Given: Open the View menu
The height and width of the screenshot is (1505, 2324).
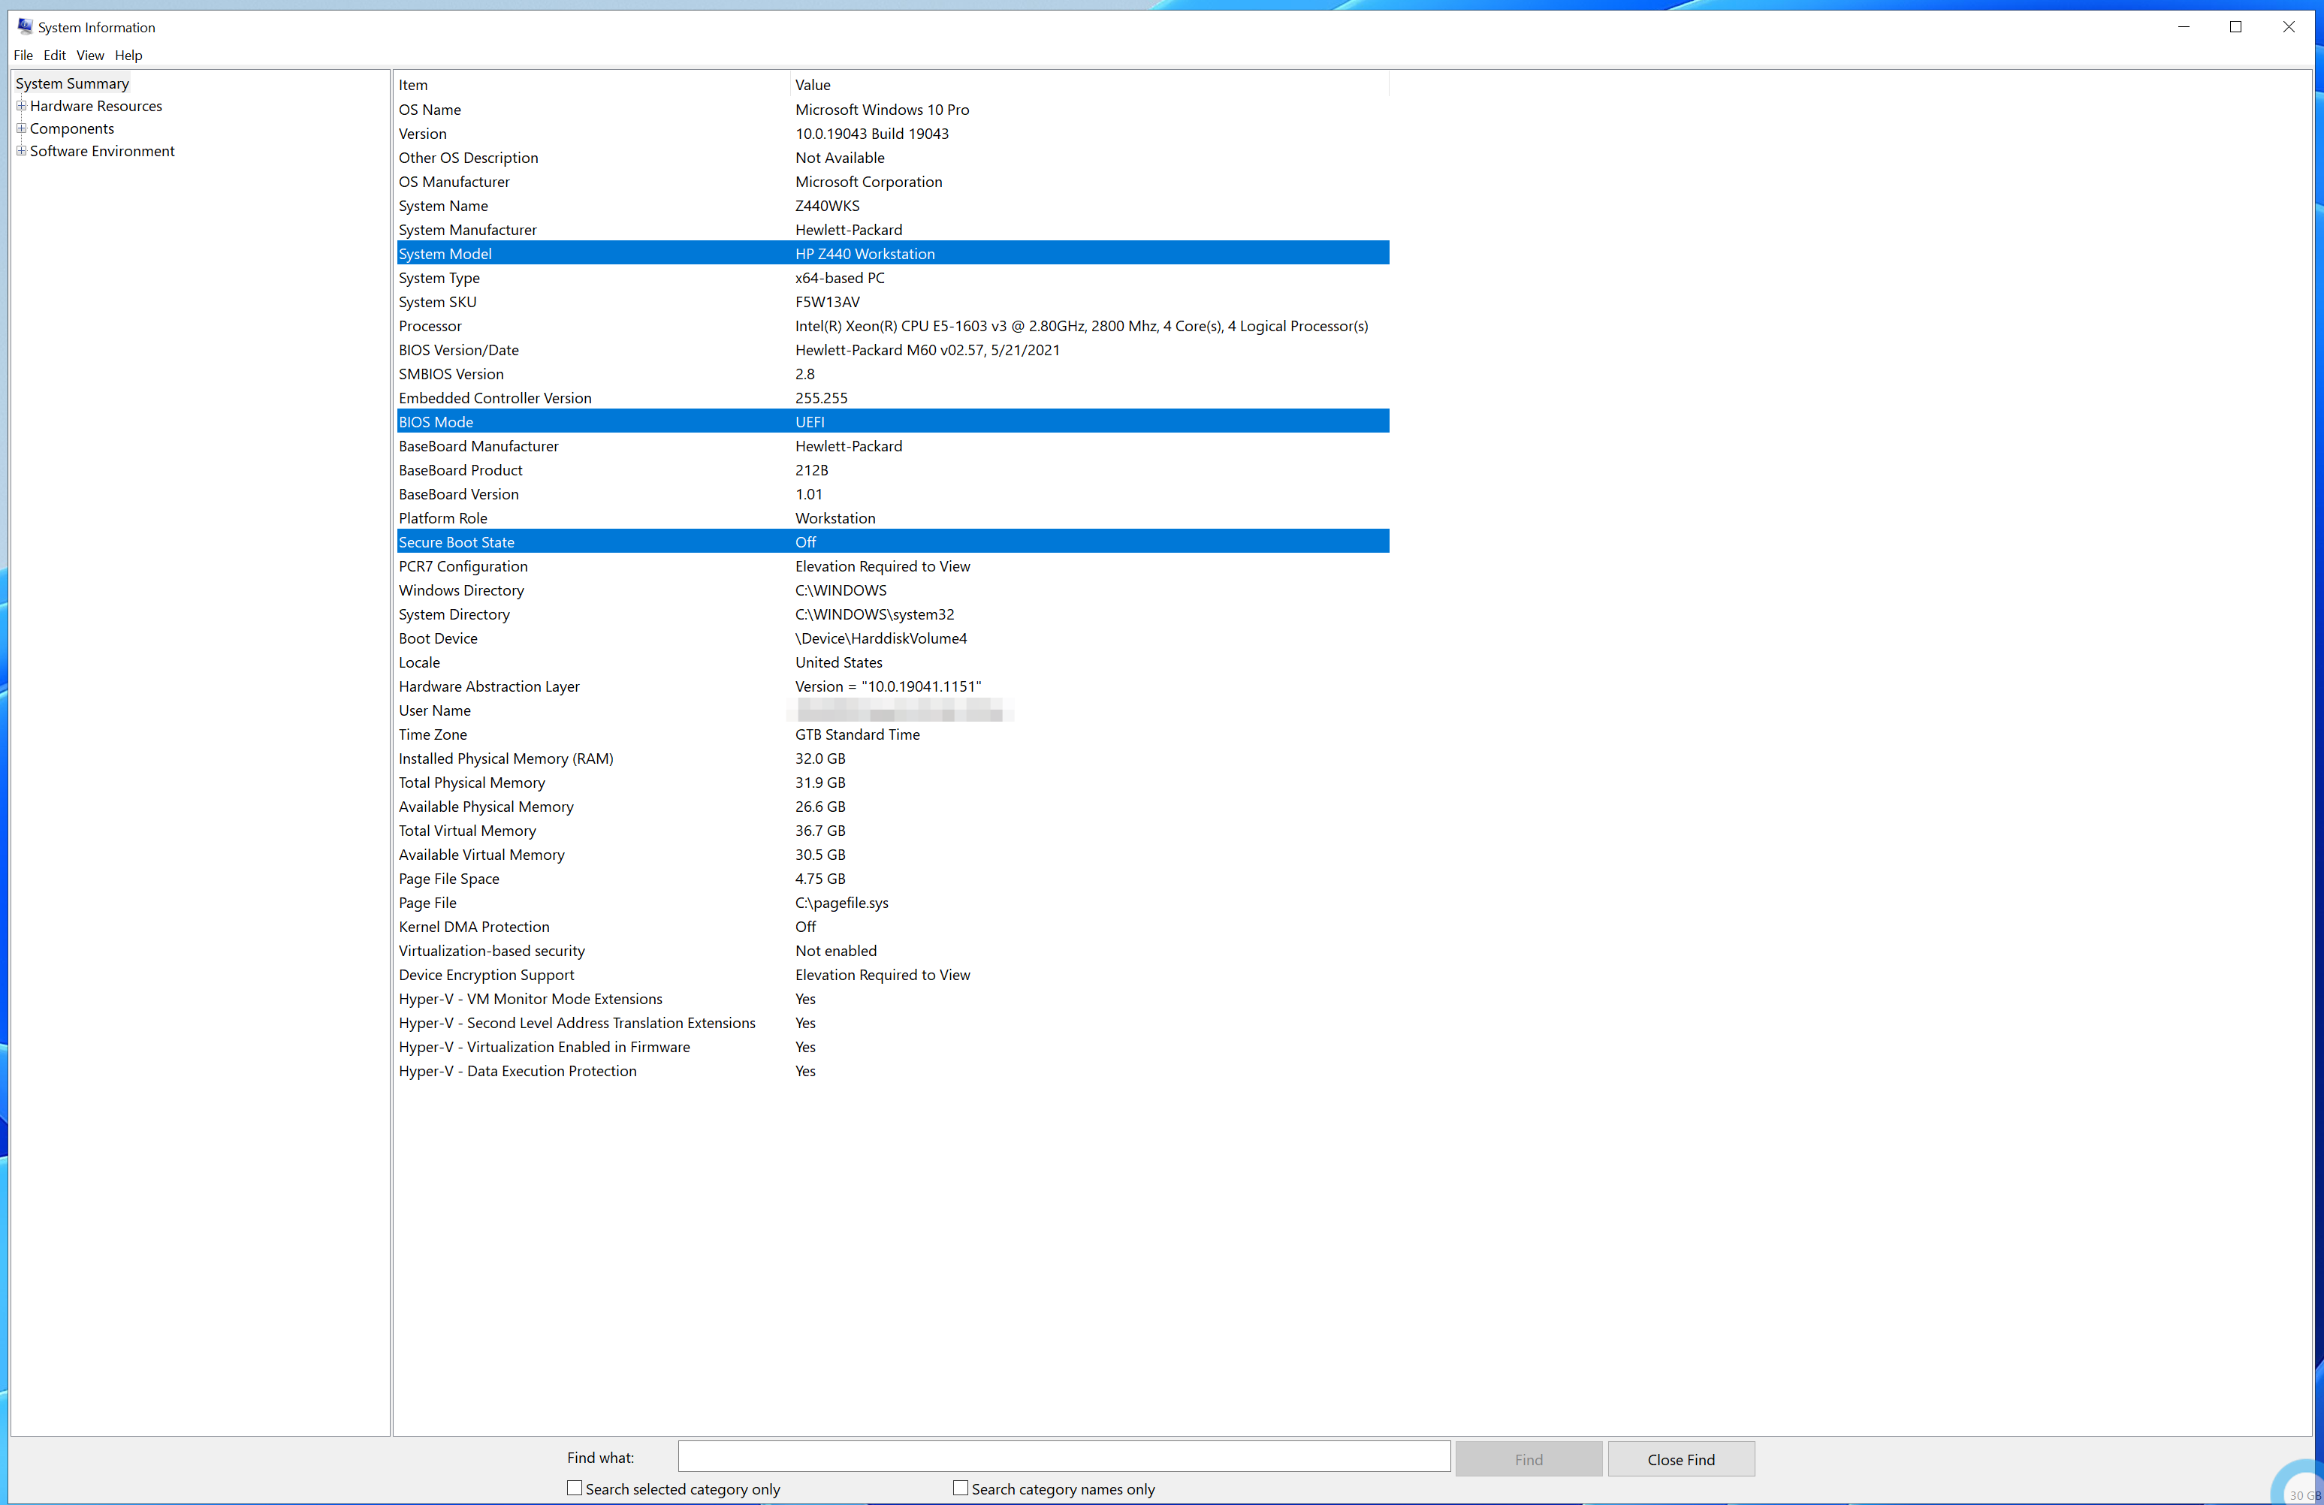Looking at the screenshot, I should coord(90,56).
